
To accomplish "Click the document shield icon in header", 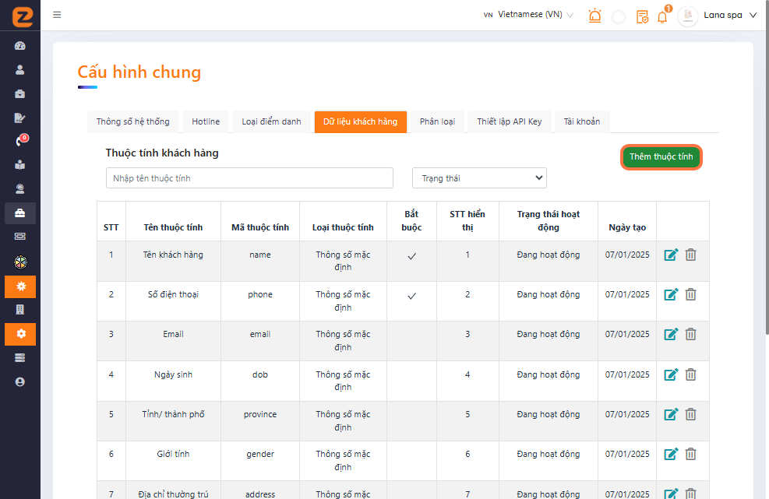I will point(642,16).
